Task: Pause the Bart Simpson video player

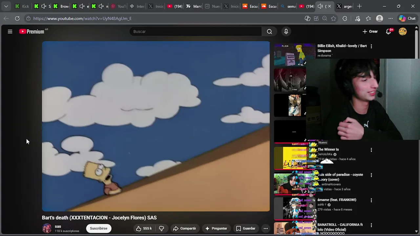Action: pos(156,126)
